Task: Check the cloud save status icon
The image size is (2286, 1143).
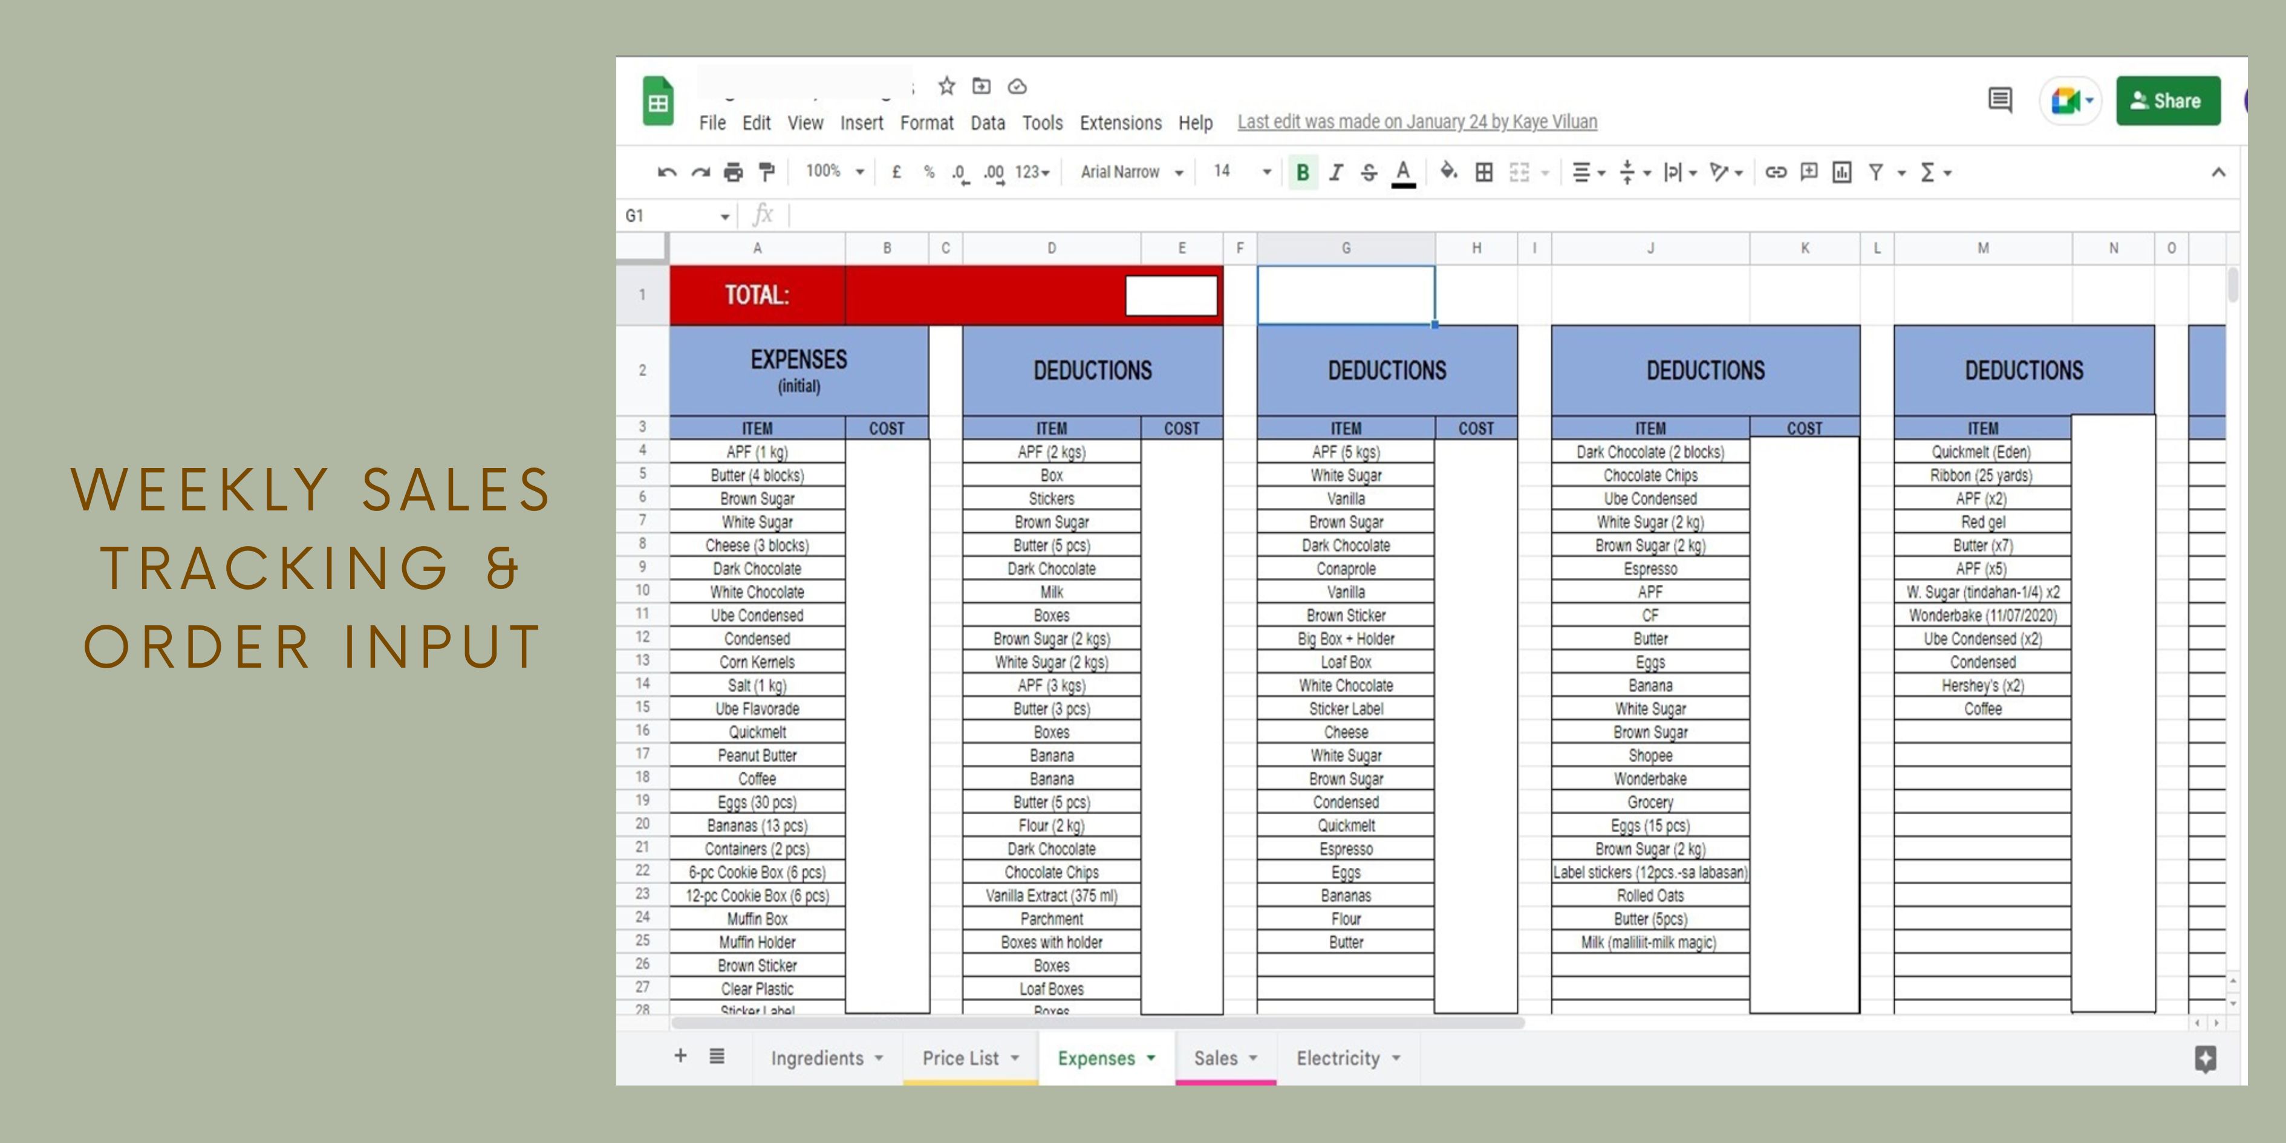Action: pos(1017,86)
